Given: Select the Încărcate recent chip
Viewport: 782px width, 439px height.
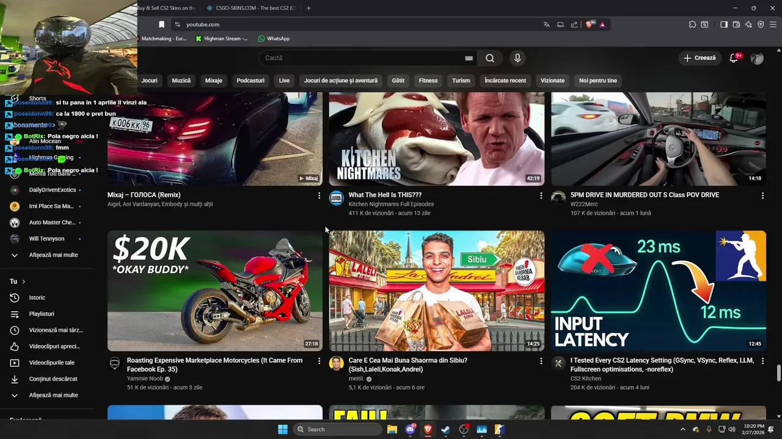Looking at the screenshot, I should tap(505, 80).
